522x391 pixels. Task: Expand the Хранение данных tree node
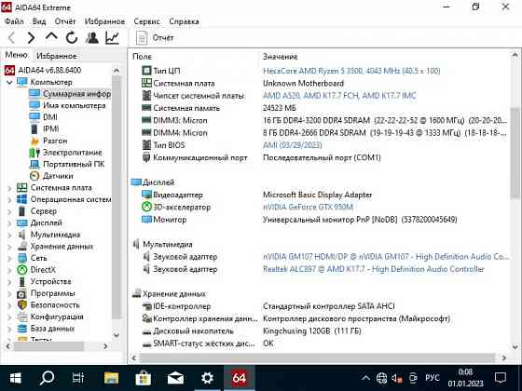9,247
